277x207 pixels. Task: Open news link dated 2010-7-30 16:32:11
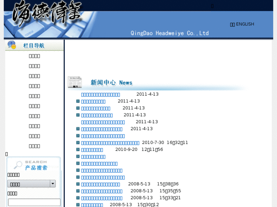point(110,143)
